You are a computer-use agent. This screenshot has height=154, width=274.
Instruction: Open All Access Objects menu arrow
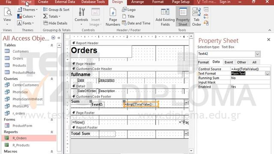pyautogui.click(x=53, y=38)
